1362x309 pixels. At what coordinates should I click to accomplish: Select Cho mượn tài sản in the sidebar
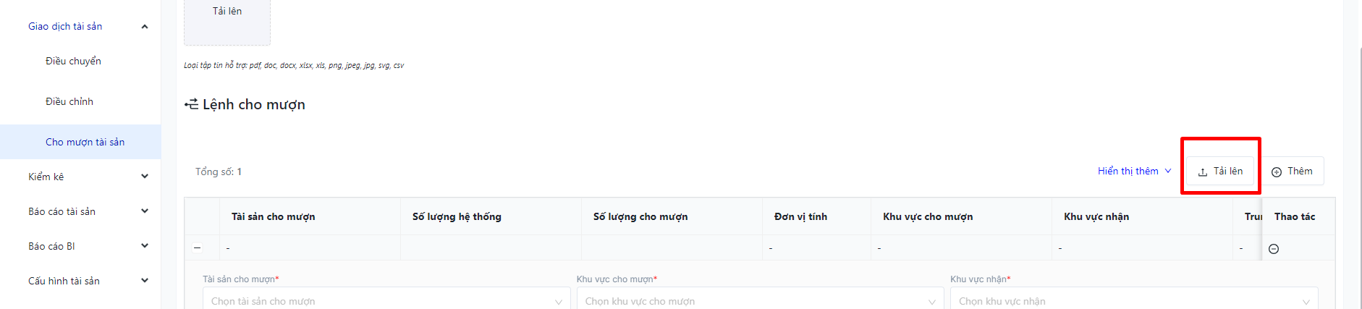[x=85, y=143]
